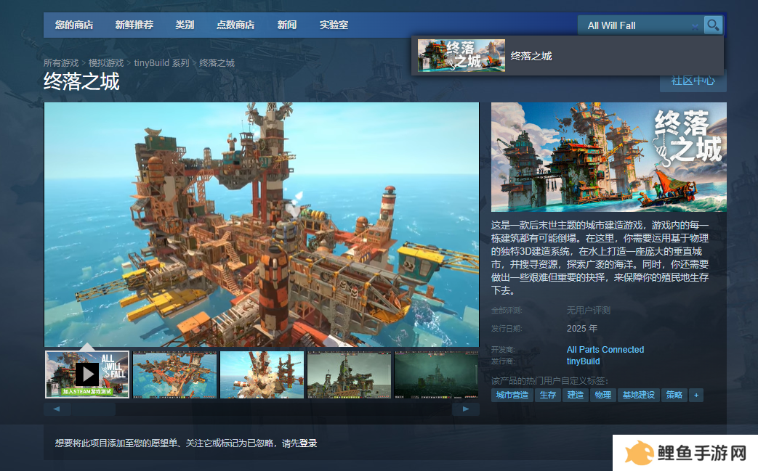Screen dimensions: 758x471
Task: Click the 城市营造 tag
Action: (x=512, y=395)
